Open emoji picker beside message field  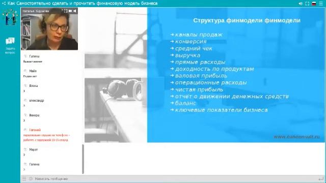point(31,178)
